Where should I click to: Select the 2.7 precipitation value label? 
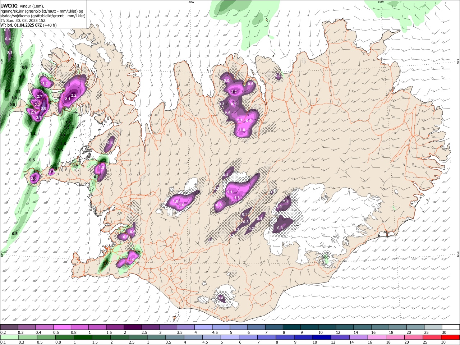[40, 96]
